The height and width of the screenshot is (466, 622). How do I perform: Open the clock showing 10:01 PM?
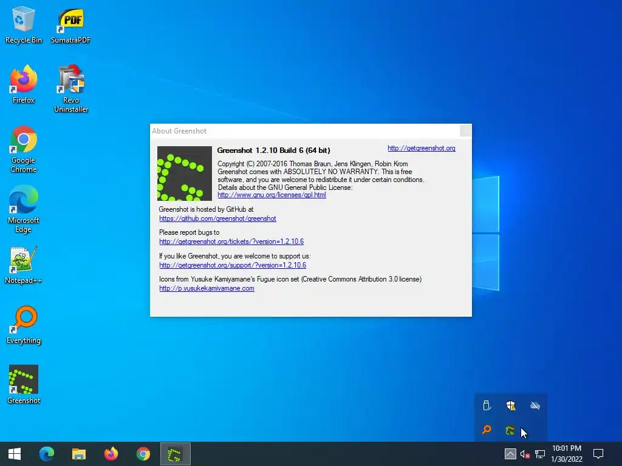[567, 454]
